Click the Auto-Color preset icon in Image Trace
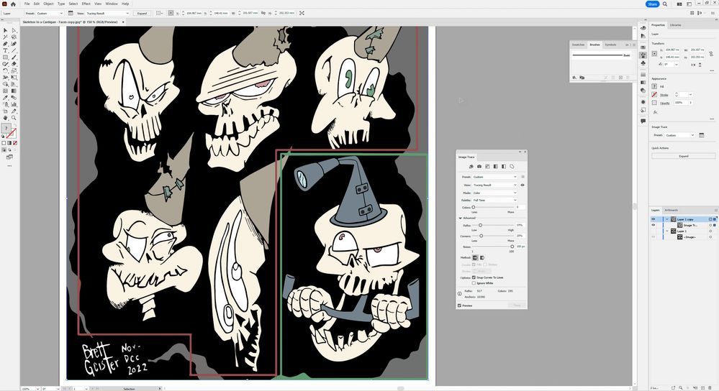This screenshot has width=719, height=391. 471,167
